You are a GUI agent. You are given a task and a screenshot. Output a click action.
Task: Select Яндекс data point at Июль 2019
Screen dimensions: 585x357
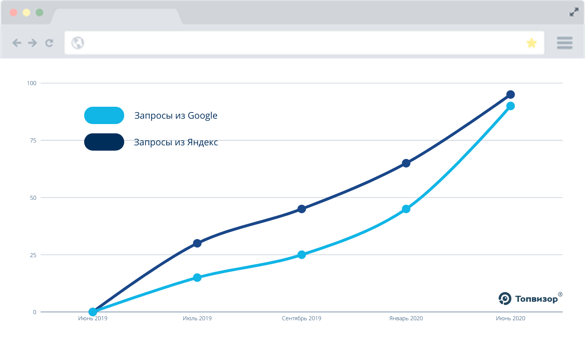coord(197,243)
